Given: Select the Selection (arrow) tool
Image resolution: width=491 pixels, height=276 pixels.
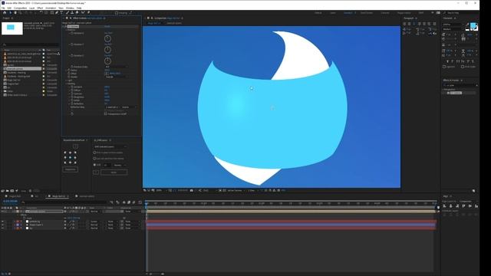Looking at the screenshot, I should coord(10,13).
